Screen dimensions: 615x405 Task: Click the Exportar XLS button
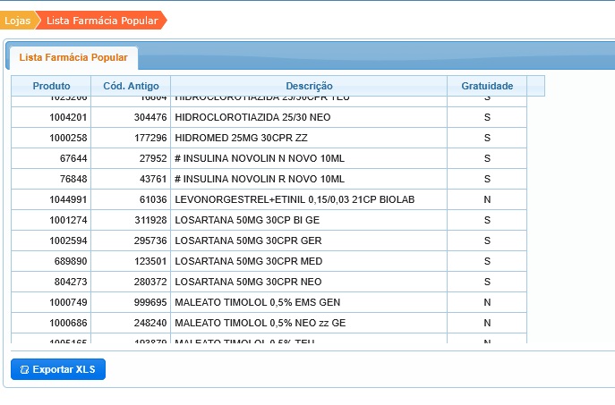[x=58, y=369]
